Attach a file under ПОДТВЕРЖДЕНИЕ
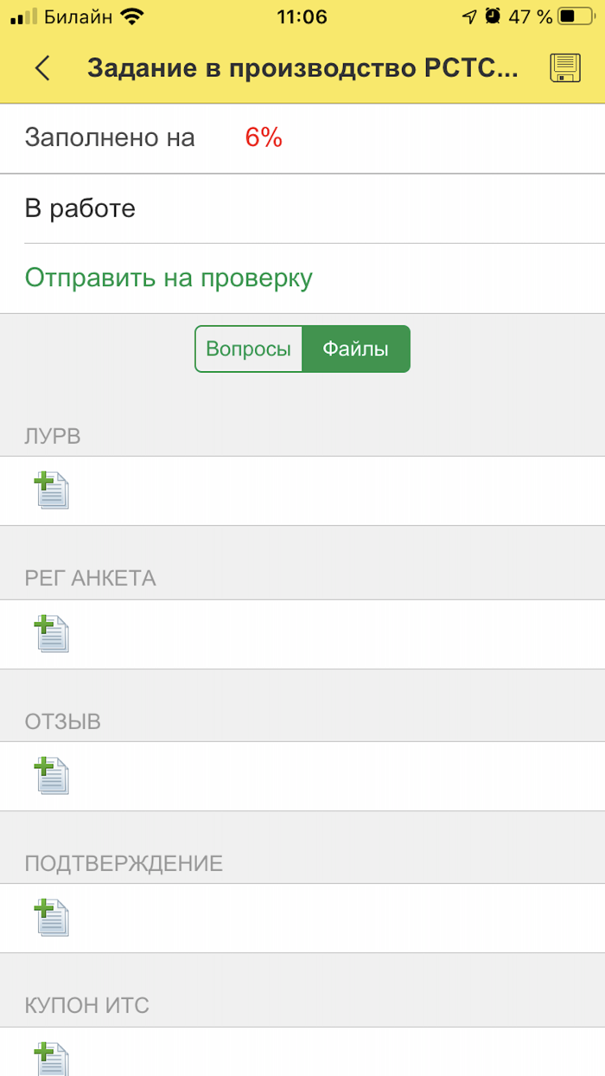This screenshot has width=605, height=1076. click(52, 918)
